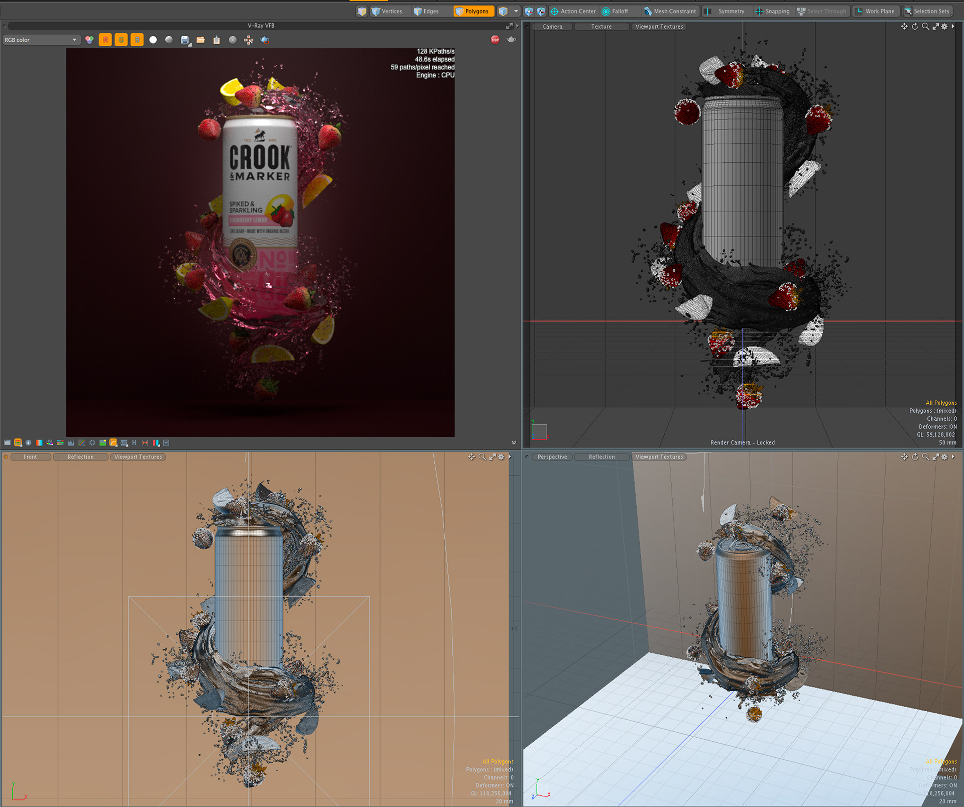Toggle the VFB show corrections control window icon

coord(7,442)
